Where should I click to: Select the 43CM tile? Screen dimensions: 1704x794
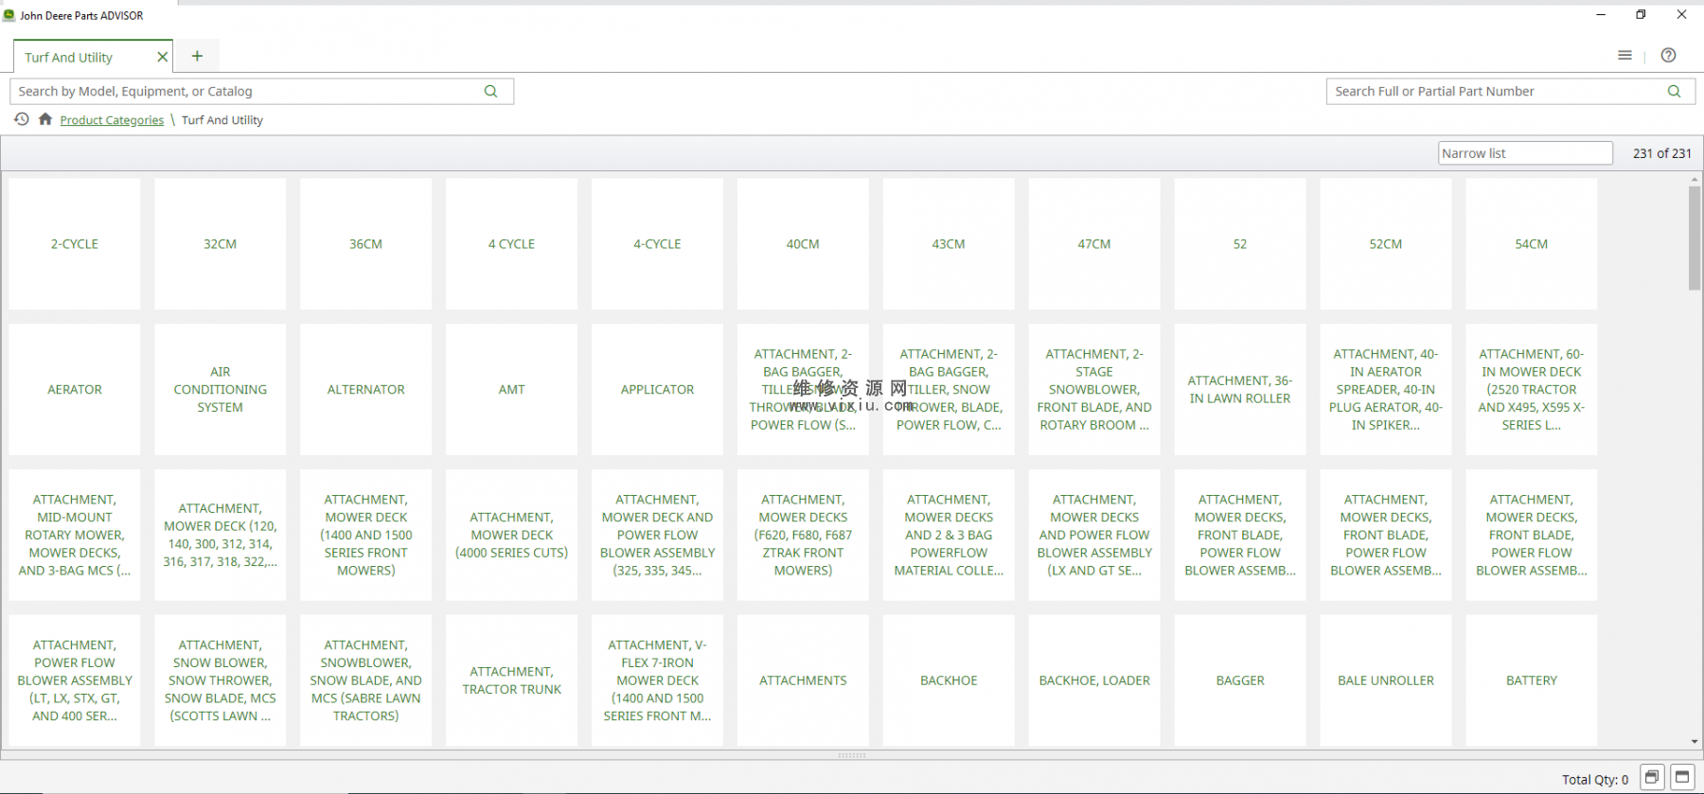pos(950,244)
